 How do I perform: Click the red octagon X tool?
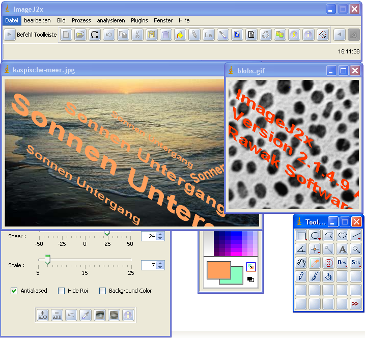pyautogui.click(x=328, y=263)
